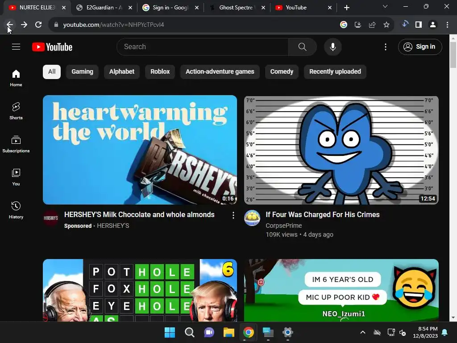Click the CorpsePrime channel avatar
Screen dimensions: 457x343
pyautogui.click(x=252, y=218)
